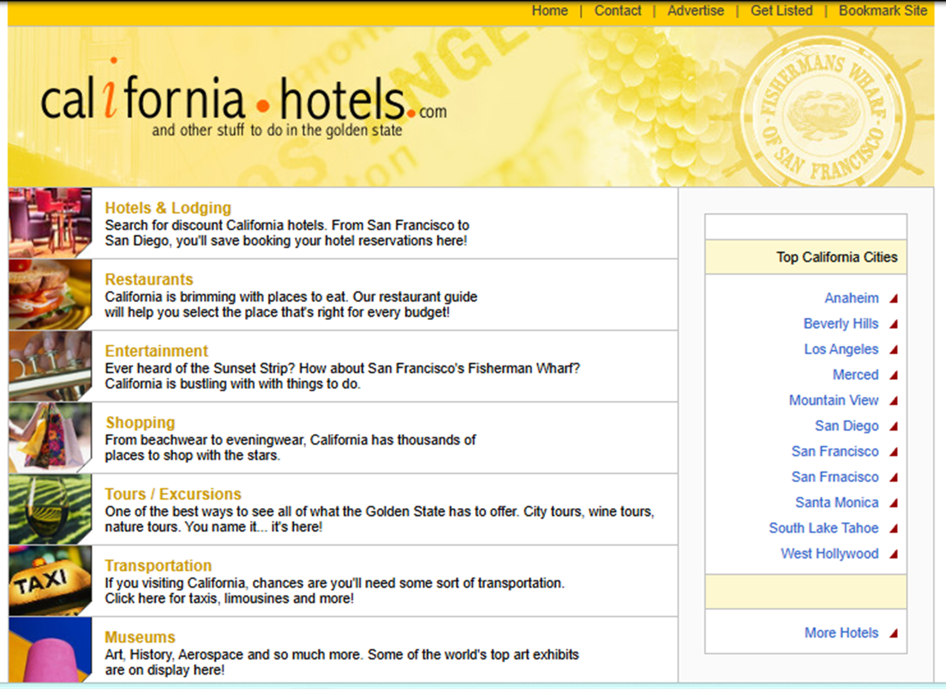
Task: Choose Get Listed in the top navigation
Action: pyautogui.click(x=781, y=11)
